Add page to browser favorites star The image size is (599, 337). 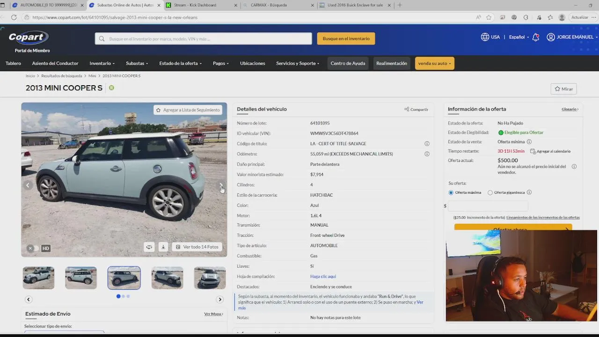[489, 17]
